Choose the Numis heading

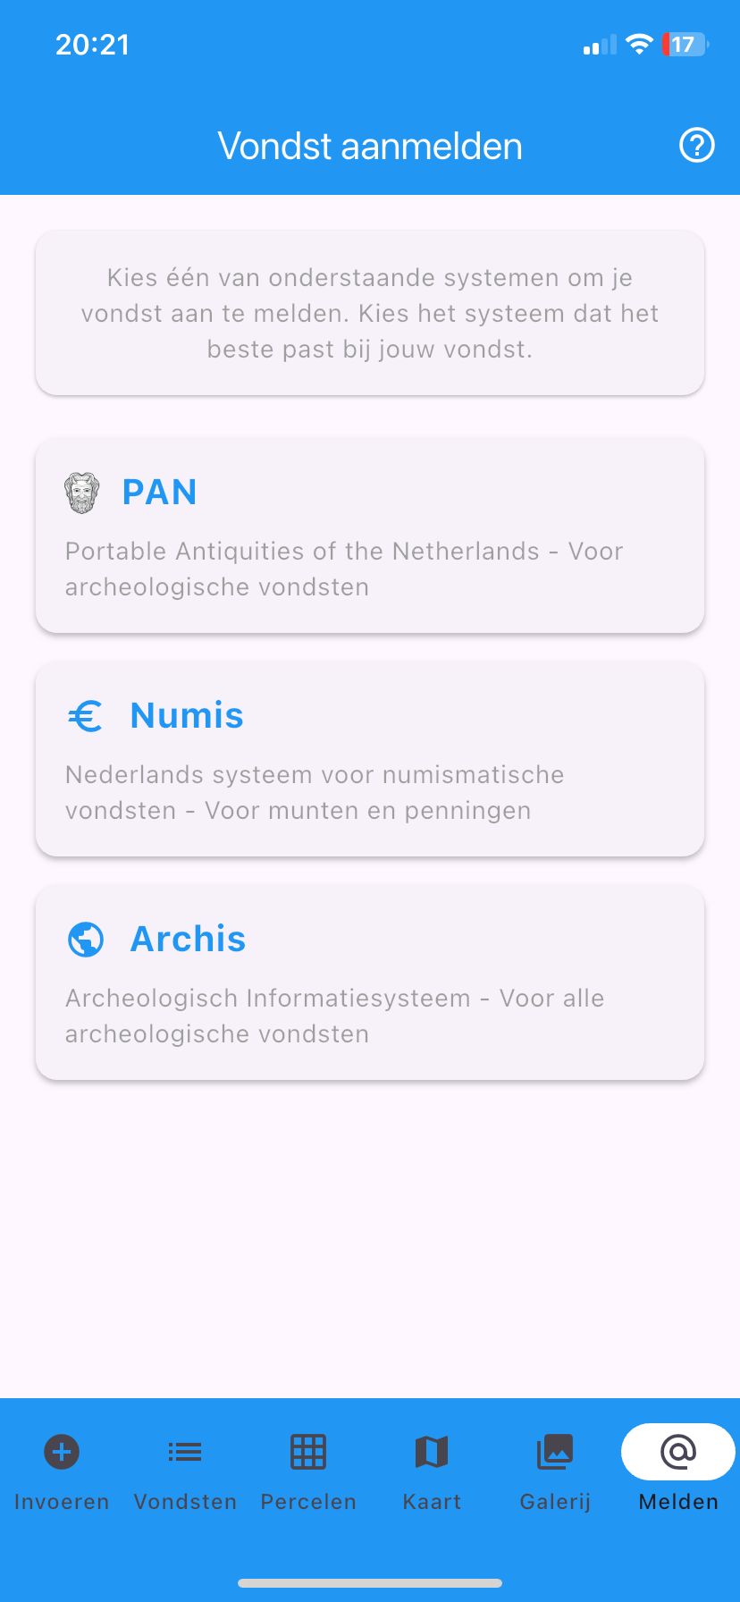(x=187, y=716)
